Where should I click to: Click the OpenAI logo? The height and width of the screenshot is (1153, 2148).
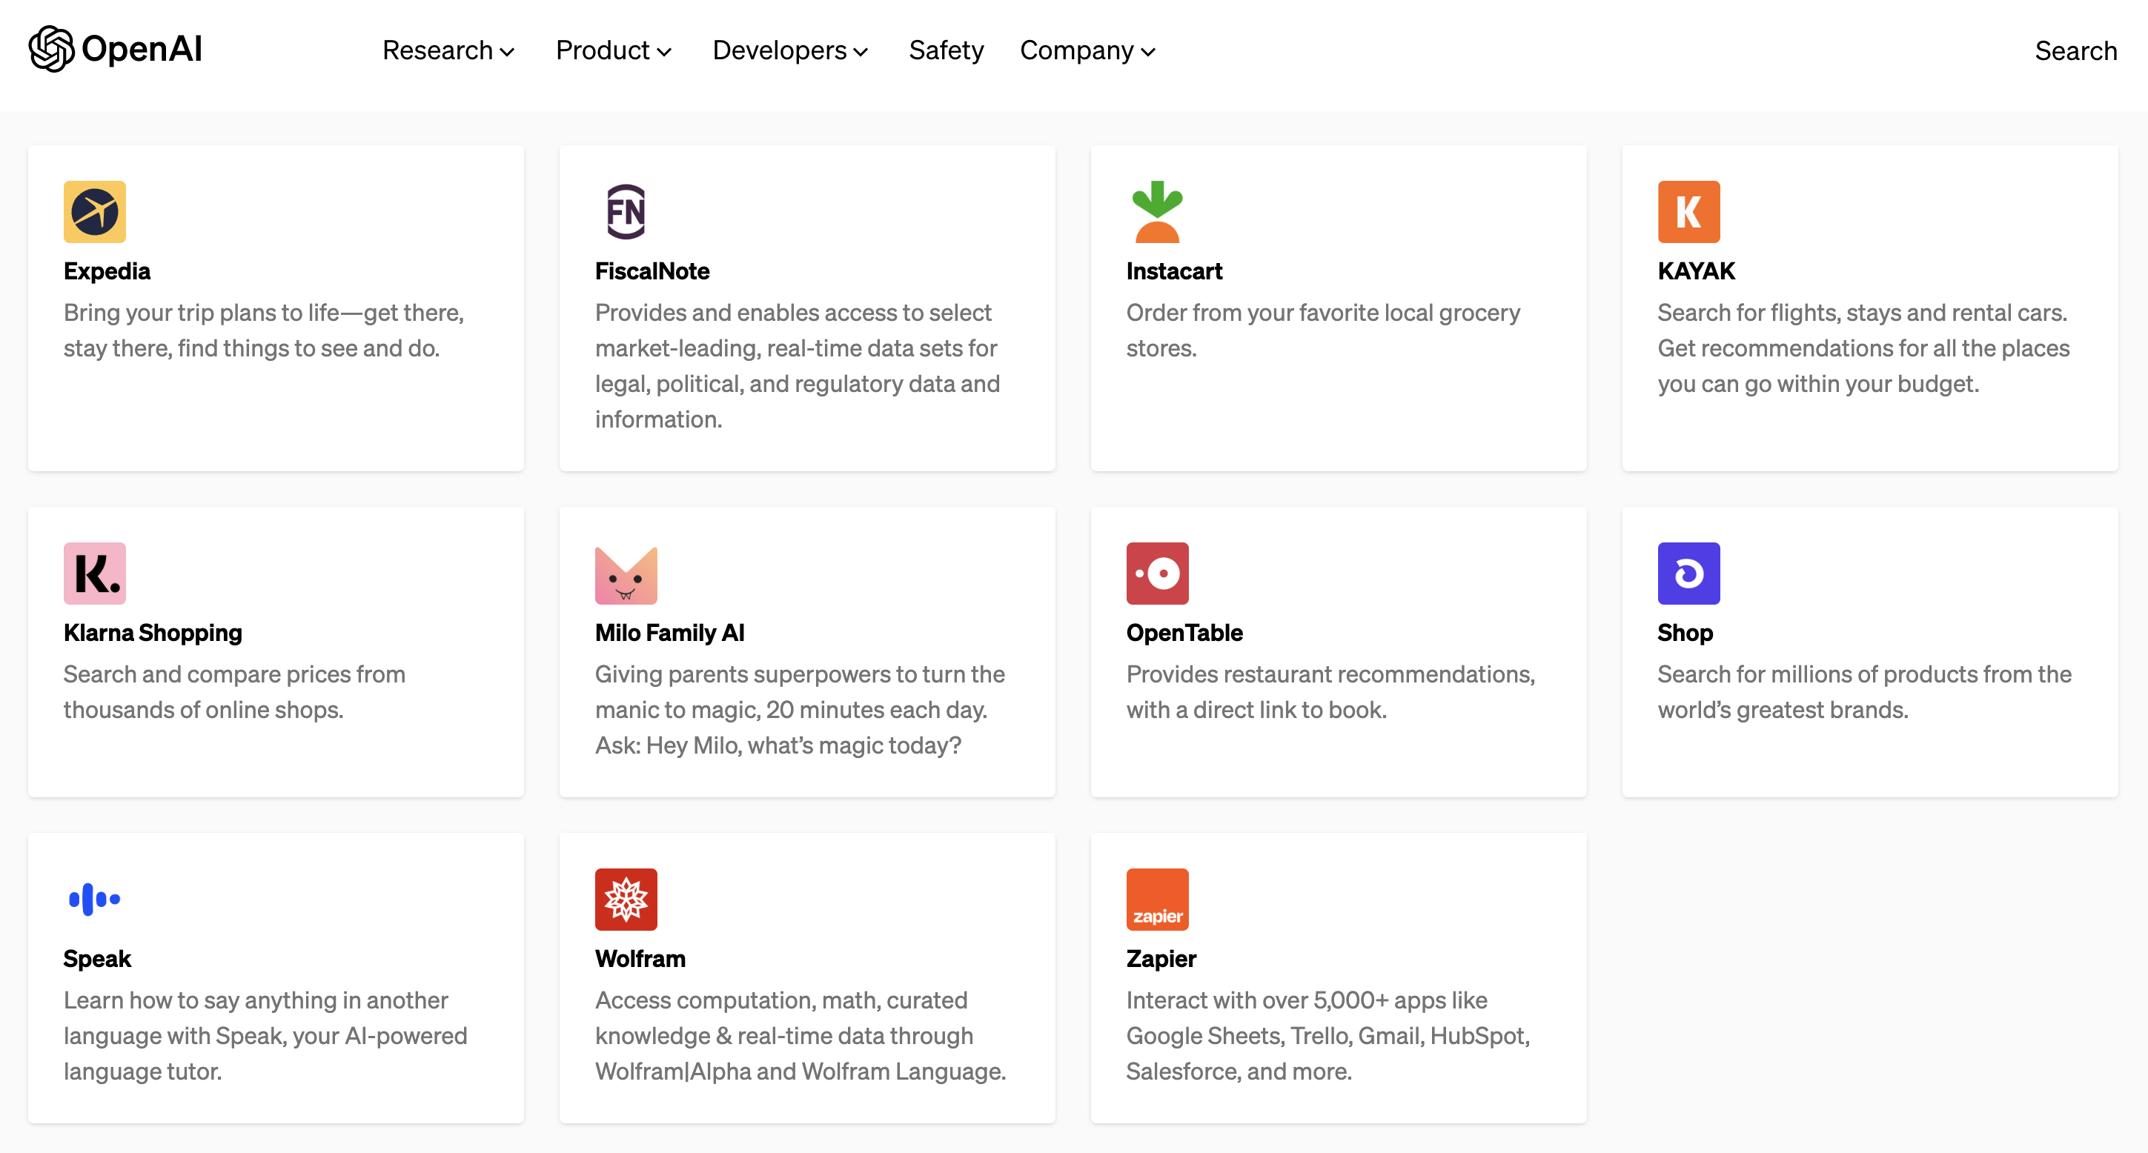[115, 49]
